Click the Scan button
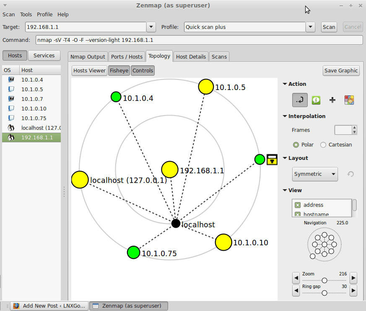Viewport: 366px width, 311px height. point(329,27)
